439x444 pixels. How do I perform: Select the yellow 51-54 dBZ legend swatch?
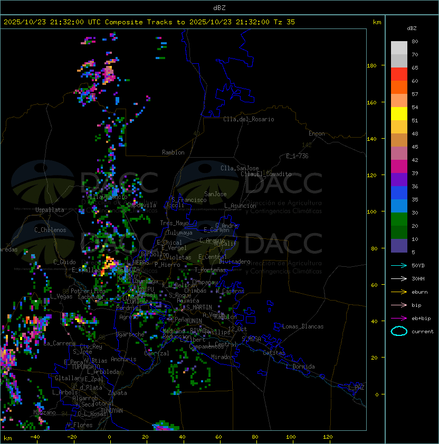tap(399, 114)
